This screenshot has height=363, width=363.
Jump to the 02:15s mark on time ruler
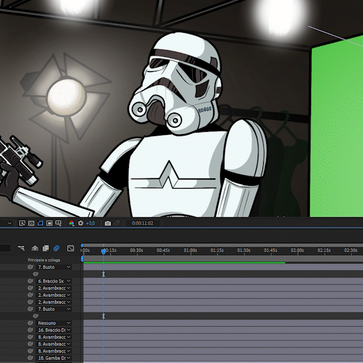324,250
